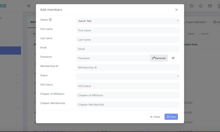
Task: Focus the Email input field
Action: pyautogui.click(x=128, y=49)
